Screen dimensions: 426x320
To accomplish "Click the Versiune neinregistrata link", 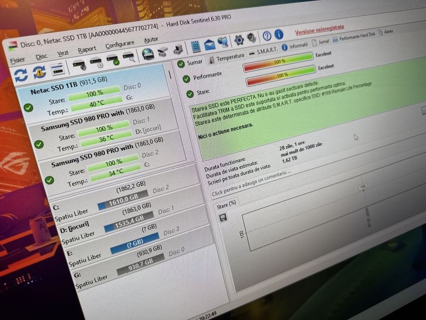I will (320, 30).
